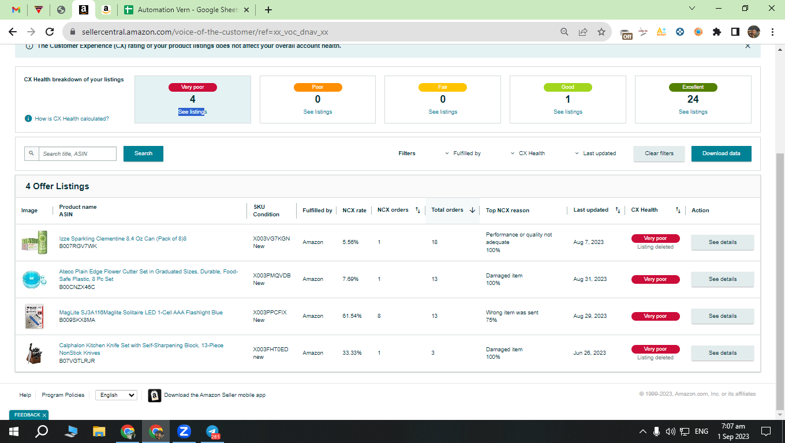
Task: Open 'How is CX Health calculated?' link
Action: click(72, 119)
